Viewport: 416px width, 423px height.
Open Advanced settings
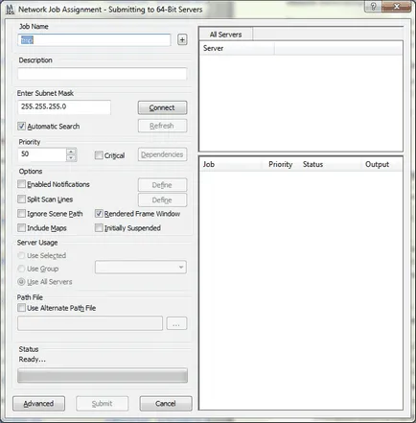click(38, 404)
